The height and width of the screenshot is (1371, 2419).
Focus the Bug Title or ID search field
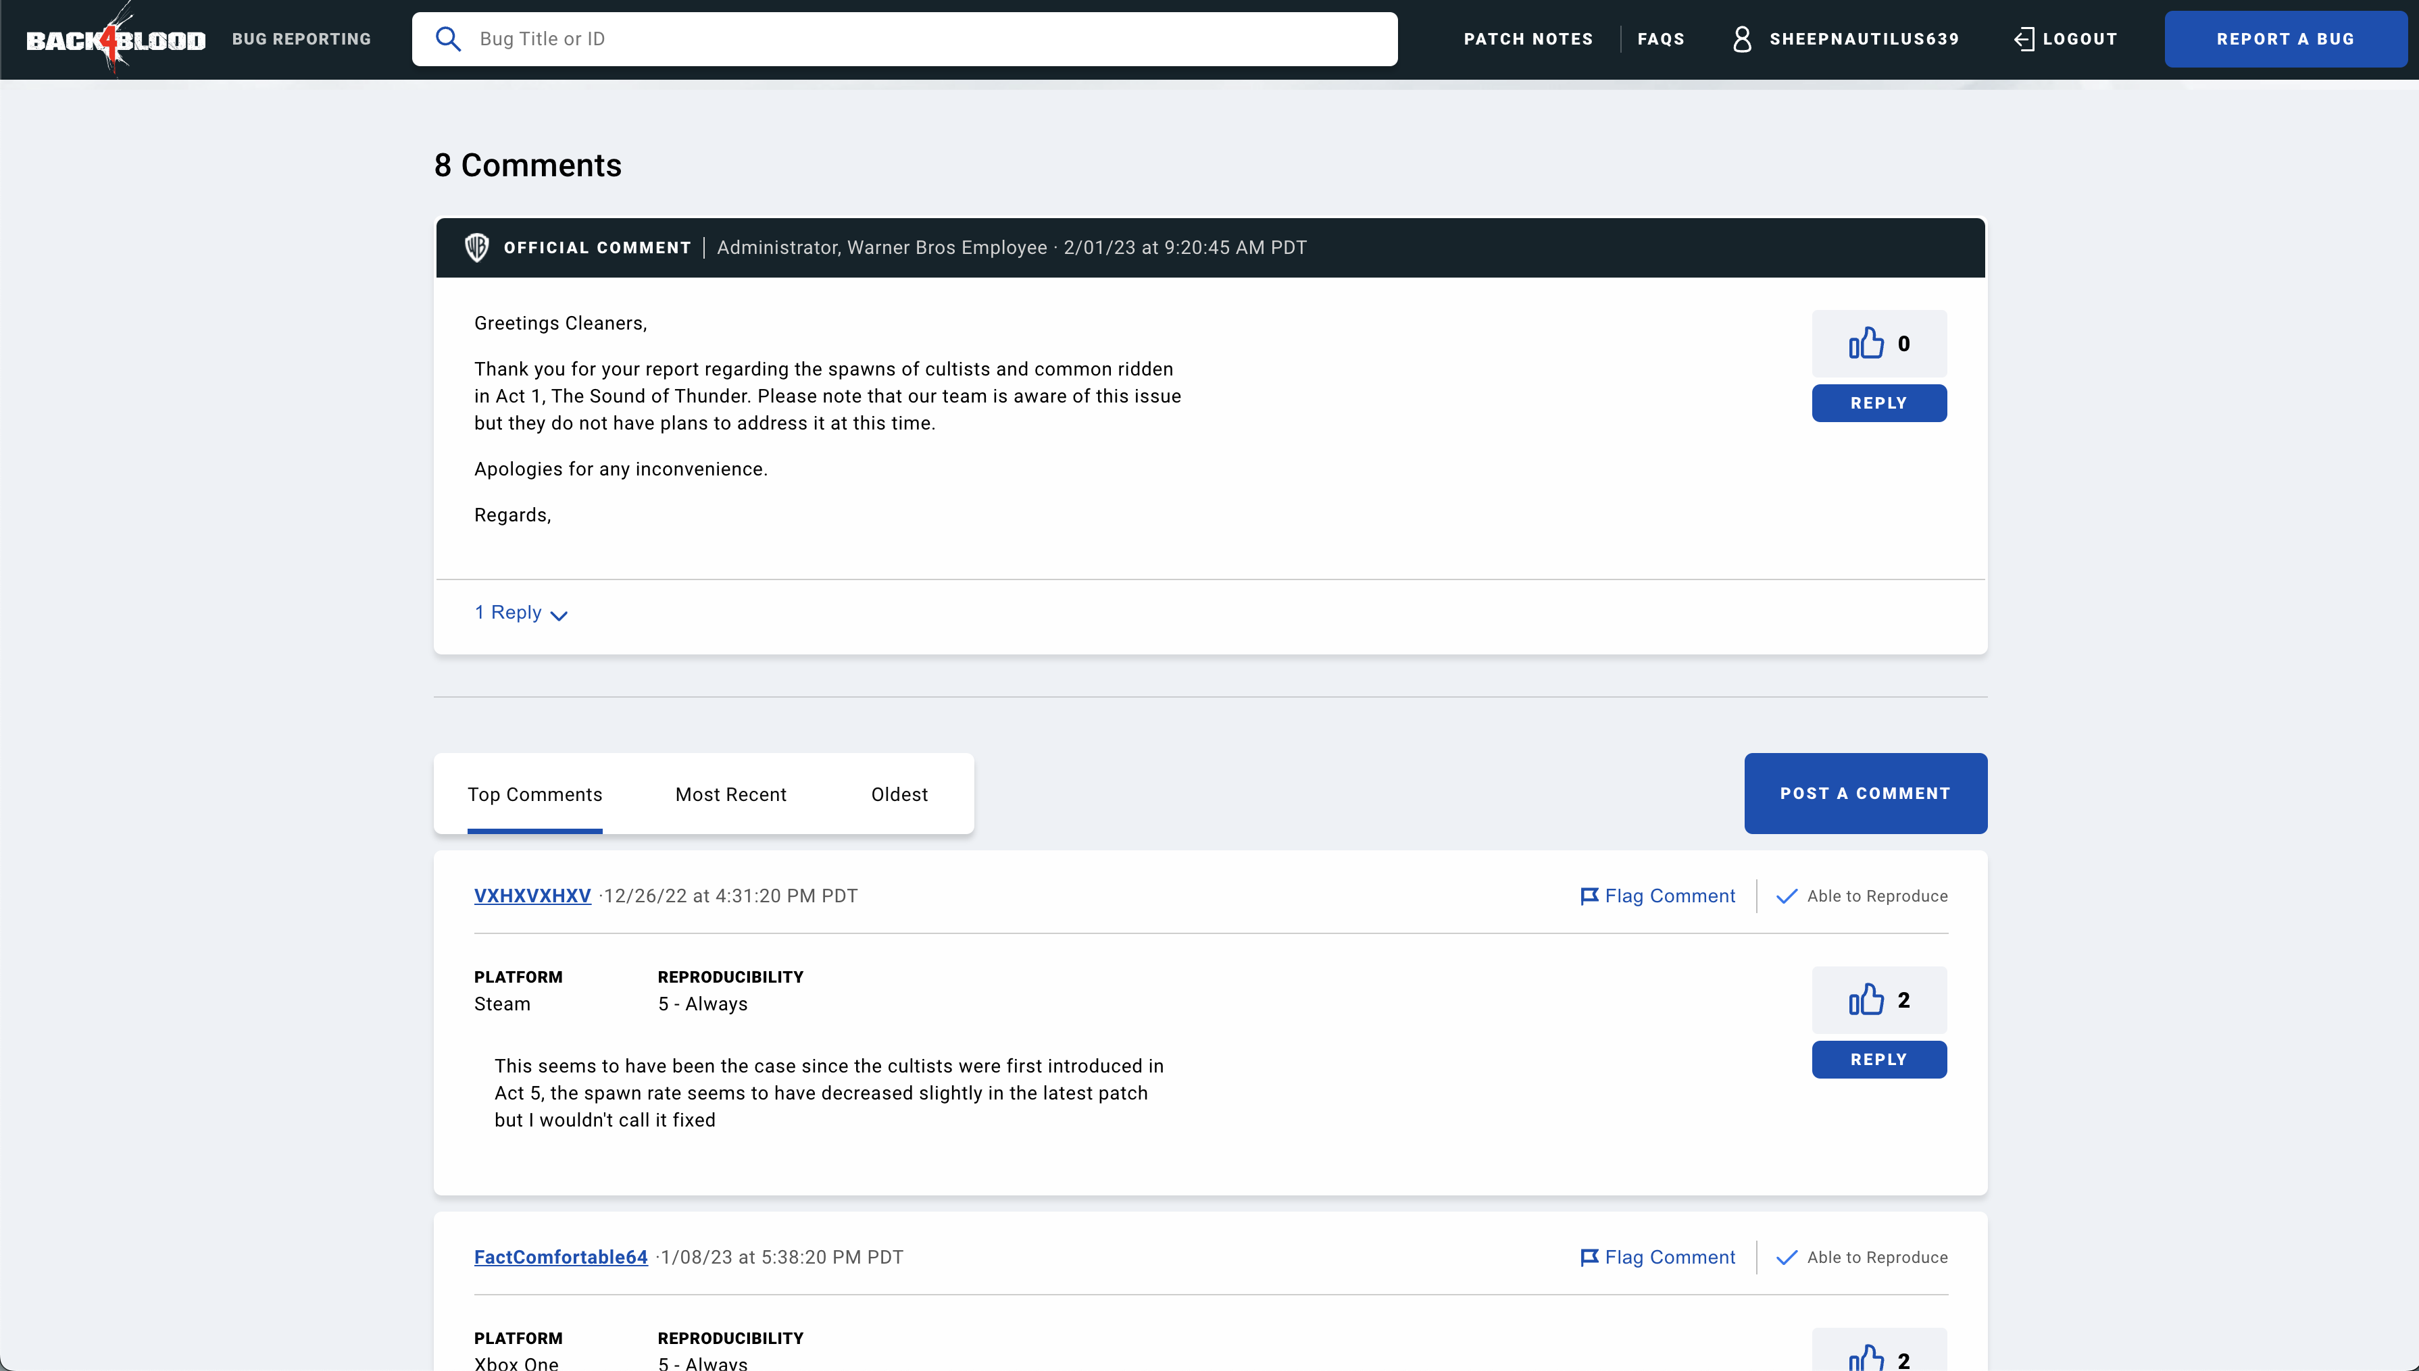point(904,38)
